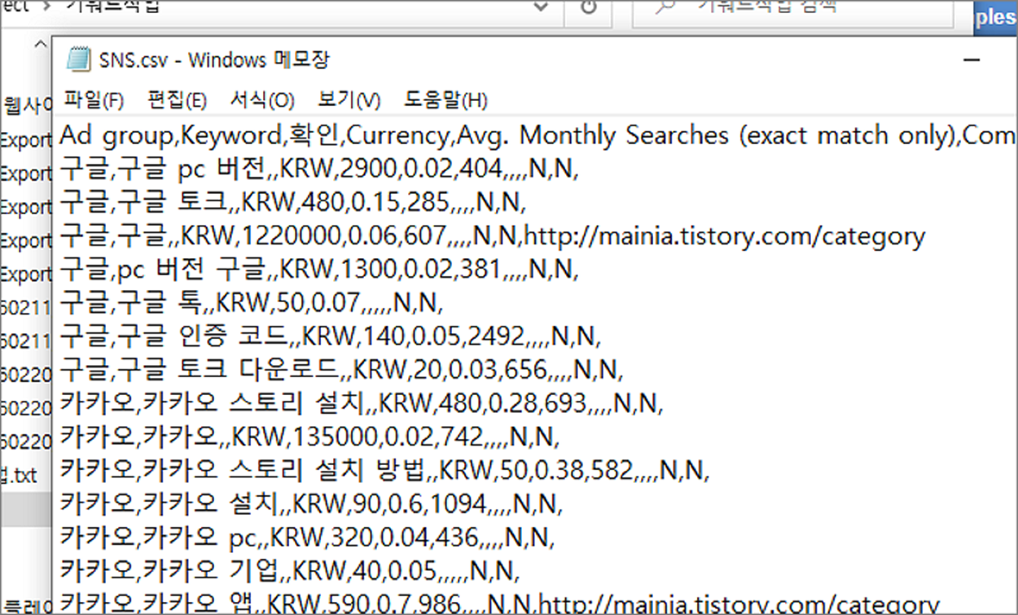Open the 편집(E) menu
1018x615 pixels.
point(177,100)
